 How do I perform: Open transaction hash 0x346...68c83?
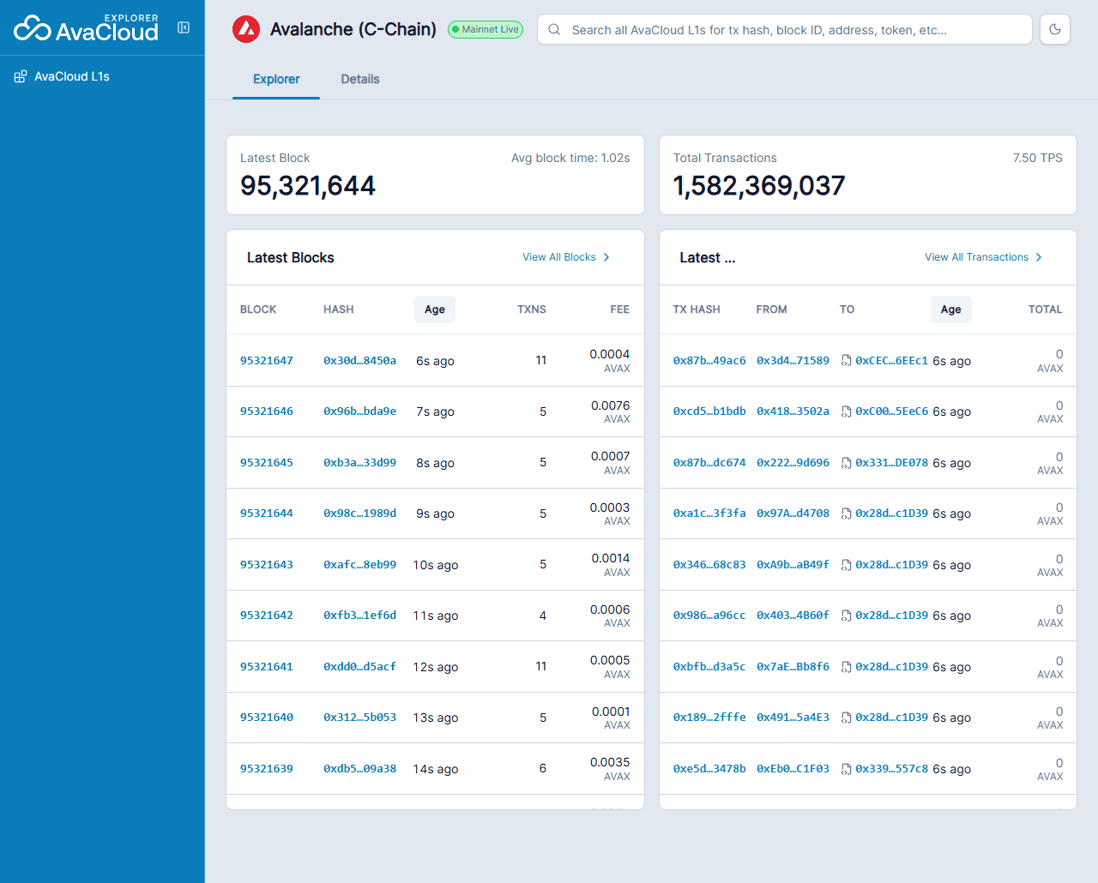(709, 565)
